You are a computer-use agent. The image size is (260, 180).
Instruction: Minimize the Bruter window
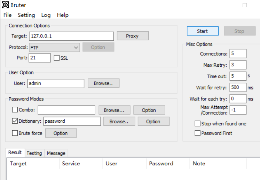point(224,5)
